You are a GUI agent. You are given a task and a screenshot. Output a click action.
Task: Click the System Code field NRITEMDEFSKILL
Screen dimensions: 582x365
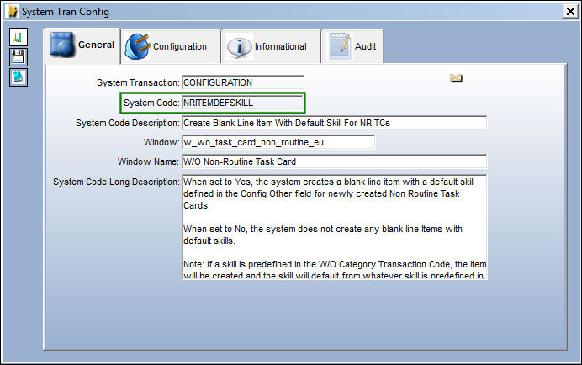243,103
